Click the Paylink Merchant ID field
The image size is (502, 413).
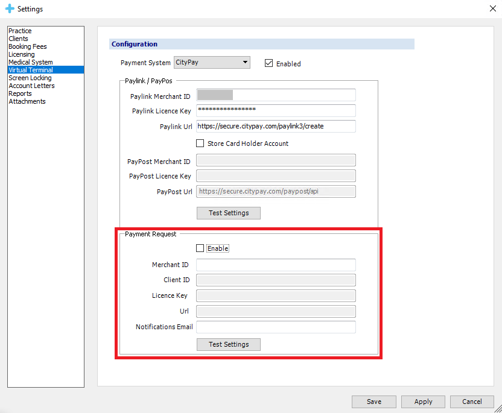276,95
